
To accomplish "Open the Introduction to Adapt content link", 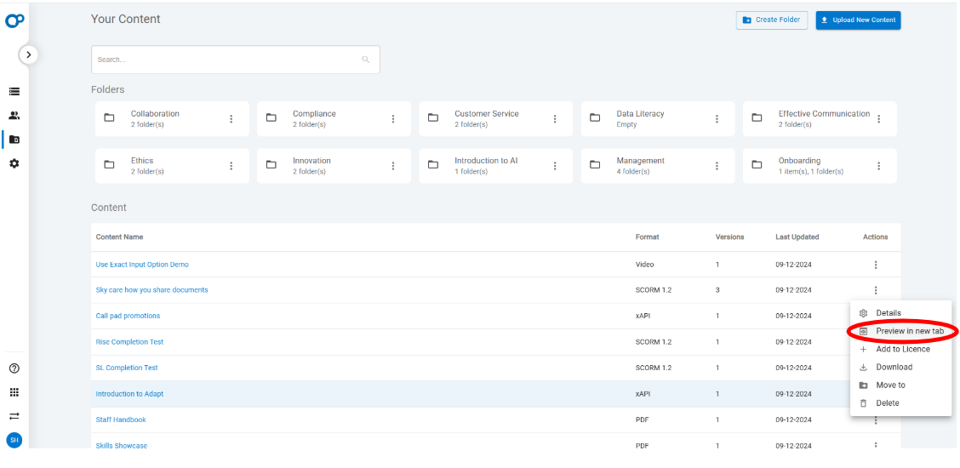I will coord(129,394).
